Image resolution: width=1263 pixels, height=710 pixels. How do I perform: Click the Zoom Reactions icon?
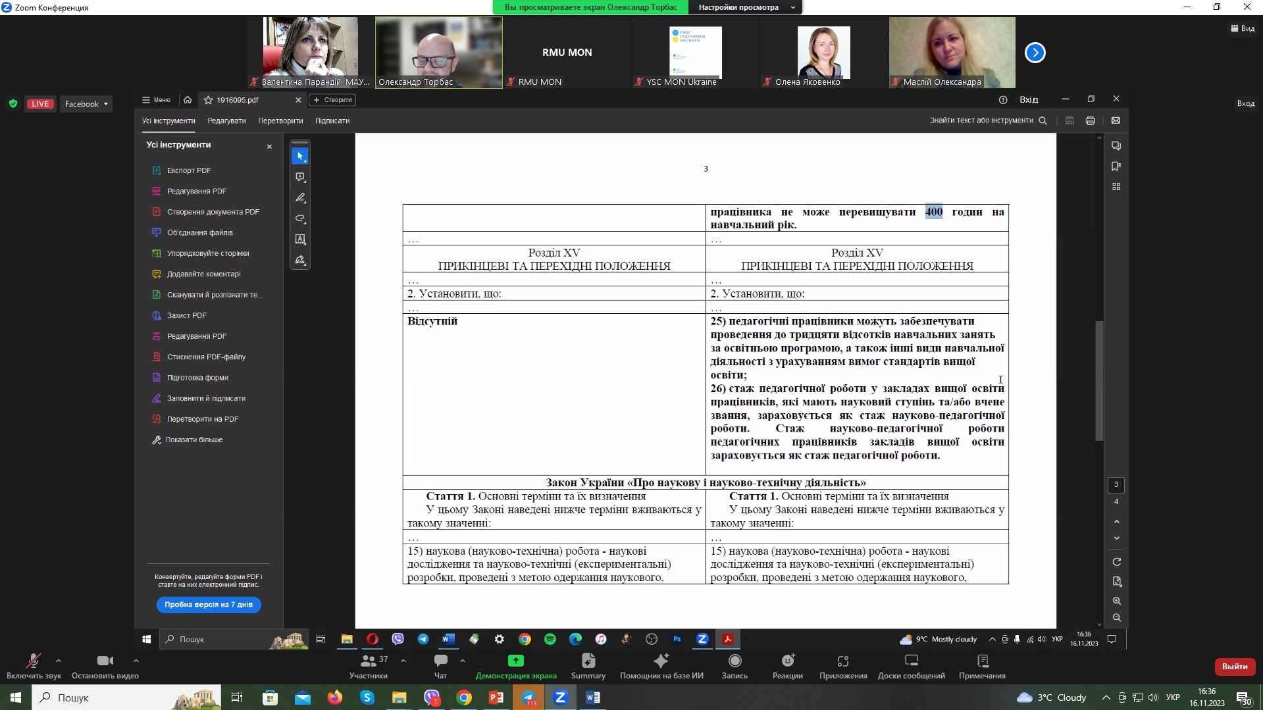click(x=787, y=661)
